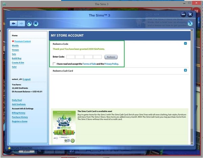Close the in-game store browser
Screen dimensions: 203x158
click(x=190, y=15)
